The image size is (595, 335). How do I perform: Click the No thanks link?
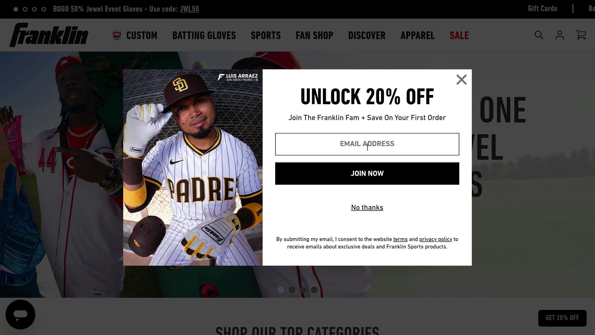point(367,207)
